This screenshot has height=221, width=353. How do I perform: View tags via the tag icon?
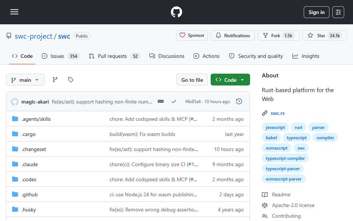click(71, 80)
